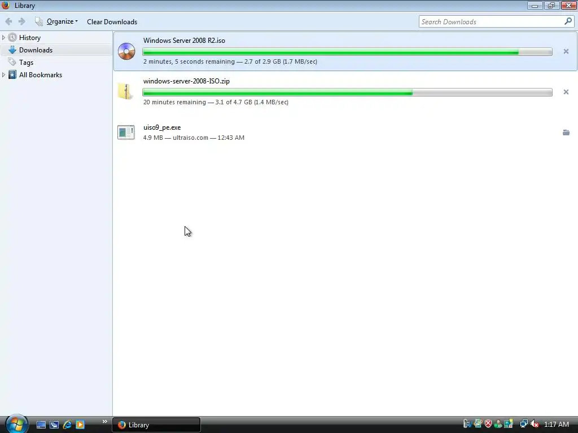578x433 pixels.
Task: Restore down the Library window
Action: click(551, 6)
